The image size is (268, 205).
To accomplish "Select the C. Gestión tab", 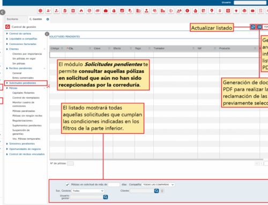I will pyautogui.click(x=36, y=19).
